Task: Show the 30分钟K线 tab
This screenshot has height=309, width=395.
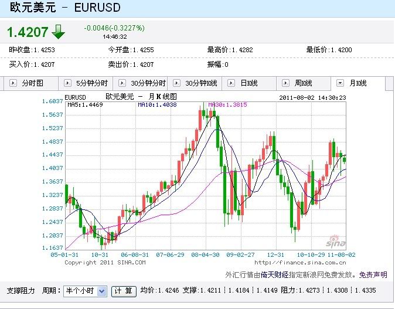Action: click(200, 83)
